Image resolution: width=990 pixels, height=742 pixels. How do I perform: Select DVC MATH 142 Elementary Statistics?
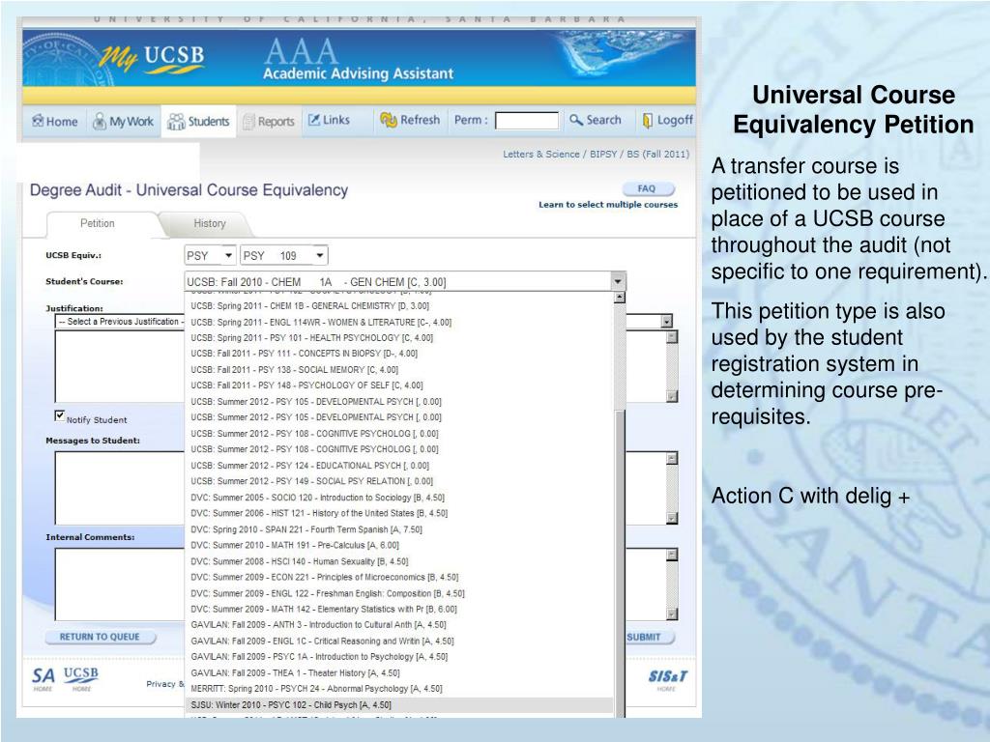coord(399,609)
